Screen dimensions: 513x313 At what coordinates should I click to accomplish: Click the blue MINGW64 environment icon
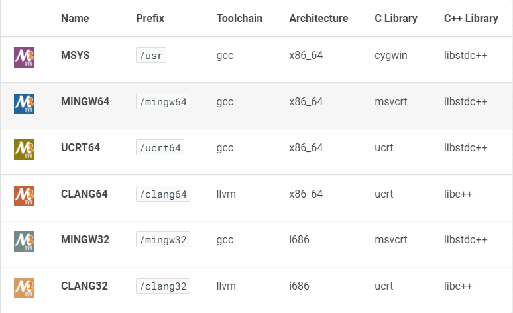(25, 104)
